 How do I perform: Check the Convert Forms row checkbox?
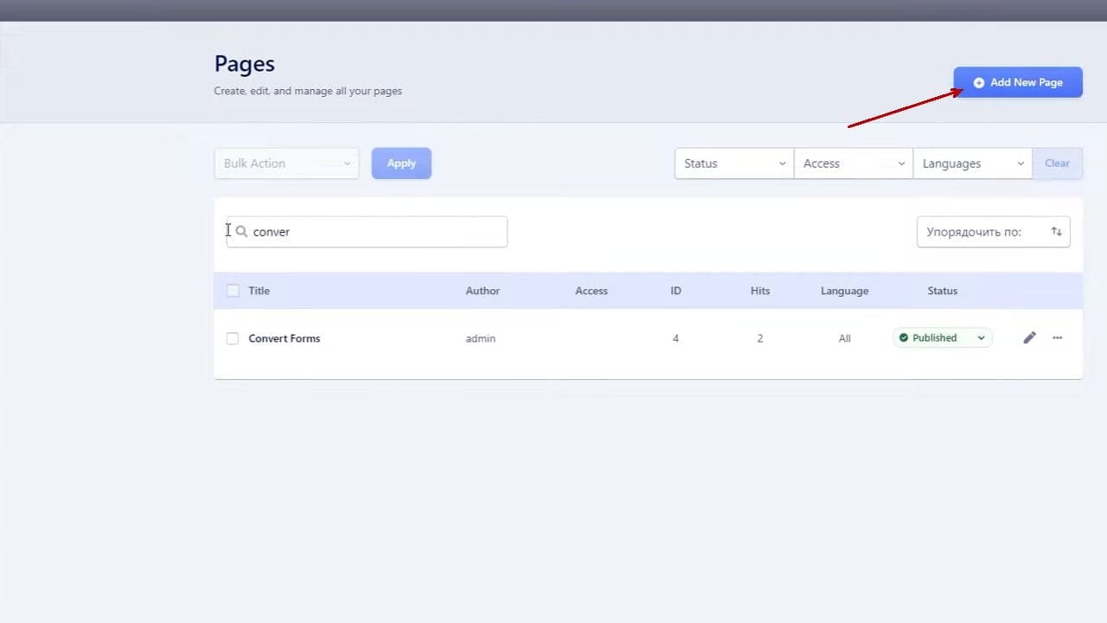tap(233, 338)
